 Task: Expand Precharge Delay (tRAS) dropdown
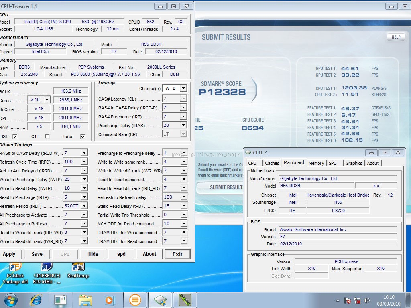click(x=183, y=126)
